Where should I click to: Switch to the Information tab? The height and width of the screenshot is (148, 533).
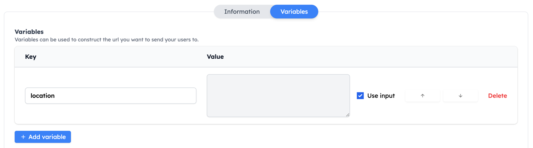[x=242, y=12]
